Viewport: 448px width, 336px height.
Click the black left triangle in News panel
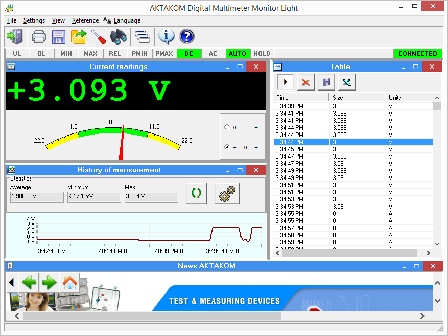point(12,282)
